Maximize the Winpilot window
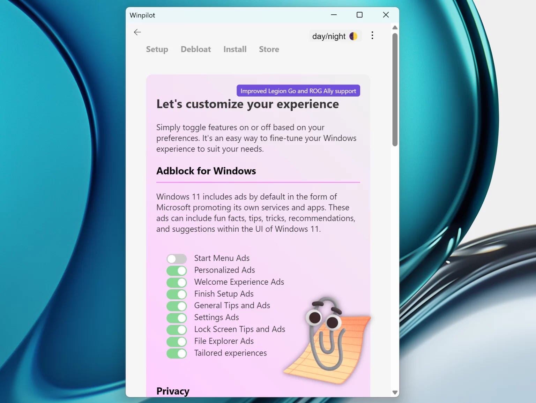The image size is (536, 403). tap(359, 15)
